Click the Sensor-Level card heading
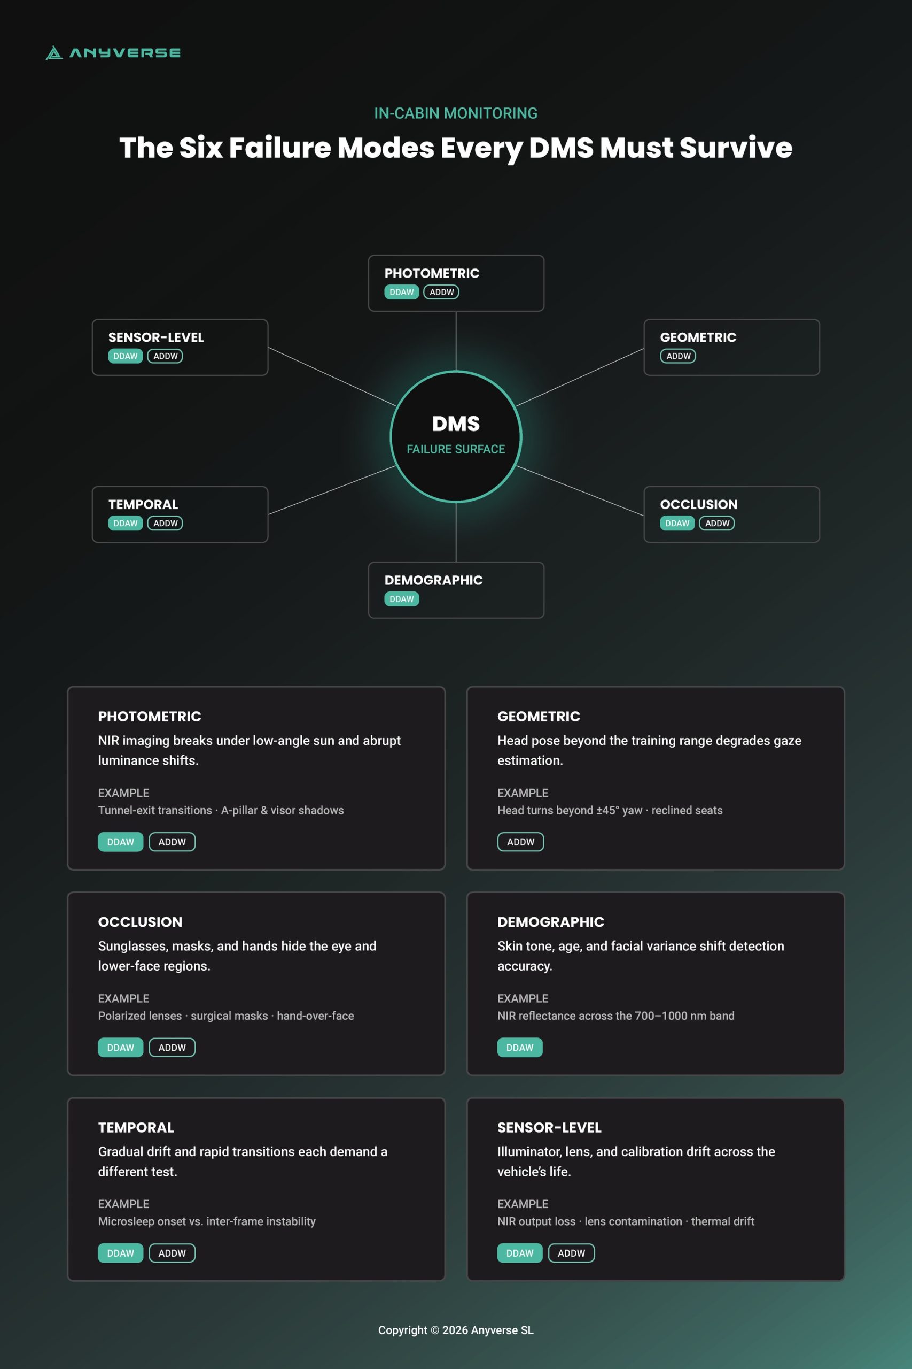 click(549, 1127)
